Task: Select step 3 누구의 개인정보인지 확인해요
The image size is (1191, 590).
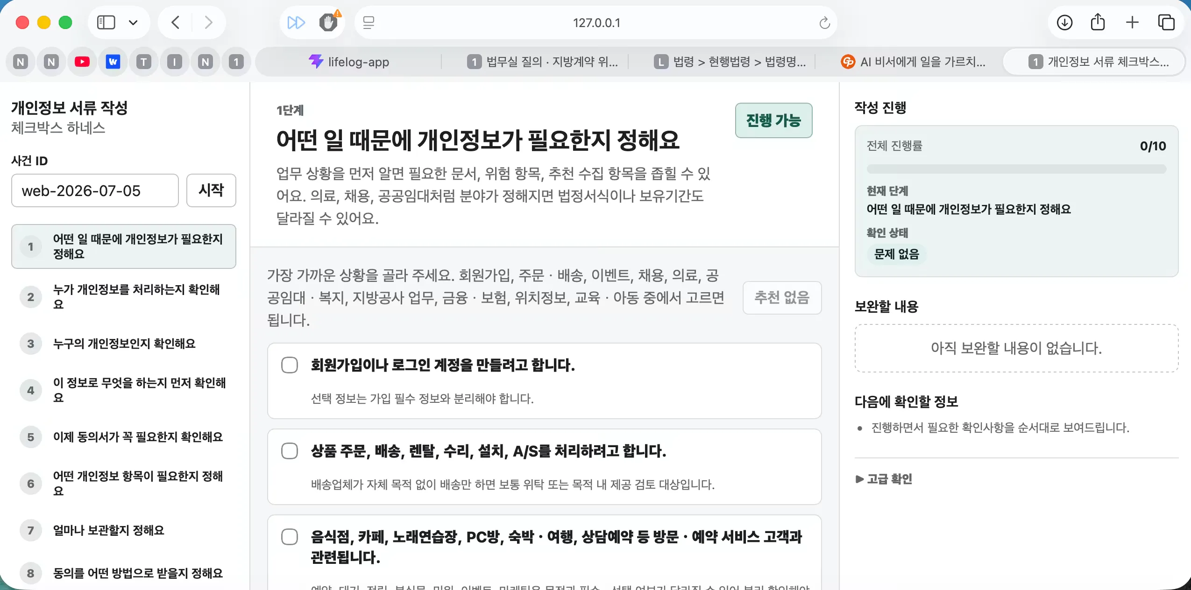Action: coord(124,344)
